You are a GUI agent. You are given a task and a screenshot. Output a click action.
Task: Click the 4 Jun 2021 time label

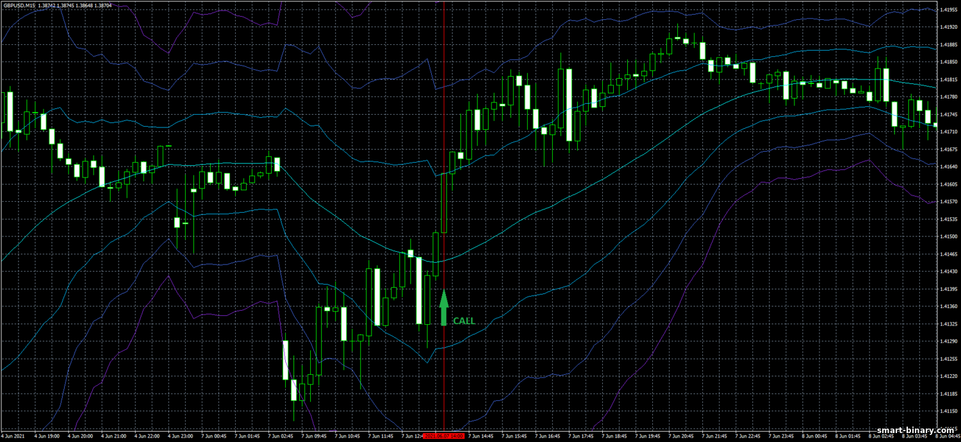coord(13,436)
